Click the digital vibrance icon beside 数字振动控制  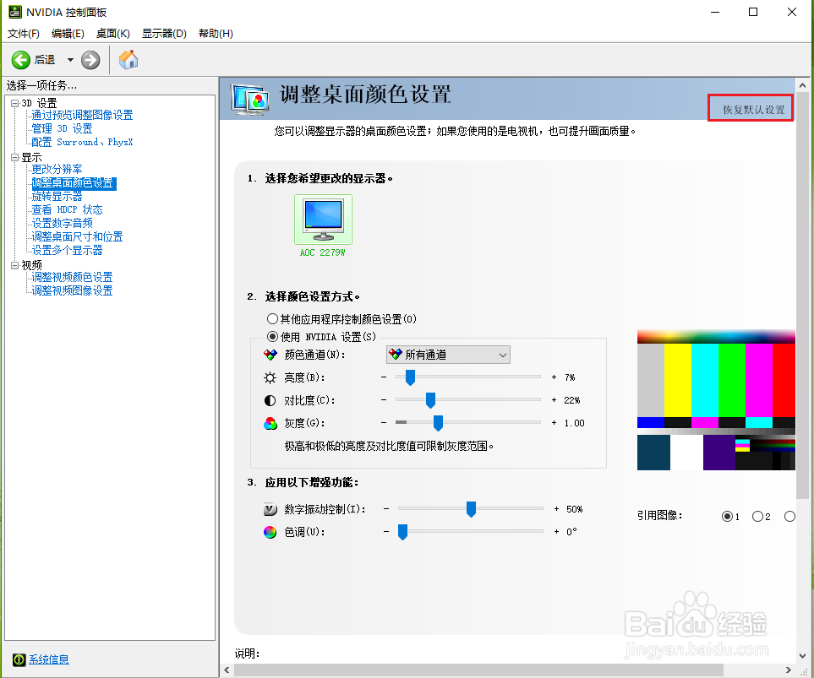pyautogui.click(x=271, y=508)
